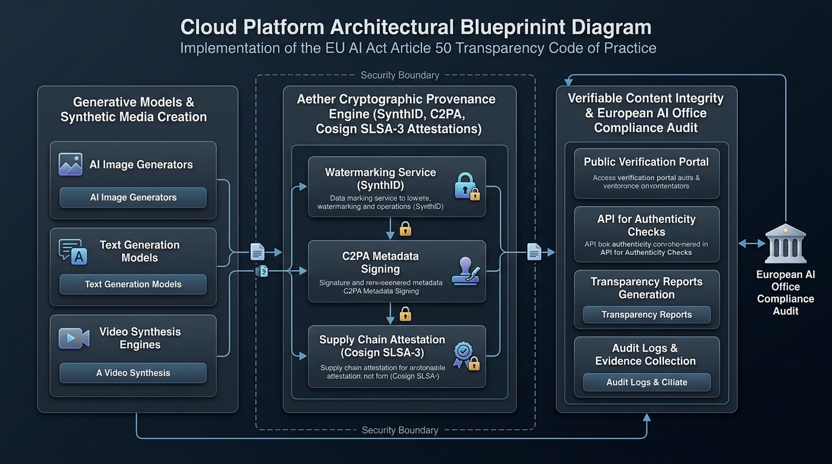The width and height of the screenshot is (832, 464).
Task: Open the Public Verification Portal card
Action: point(646,173)
